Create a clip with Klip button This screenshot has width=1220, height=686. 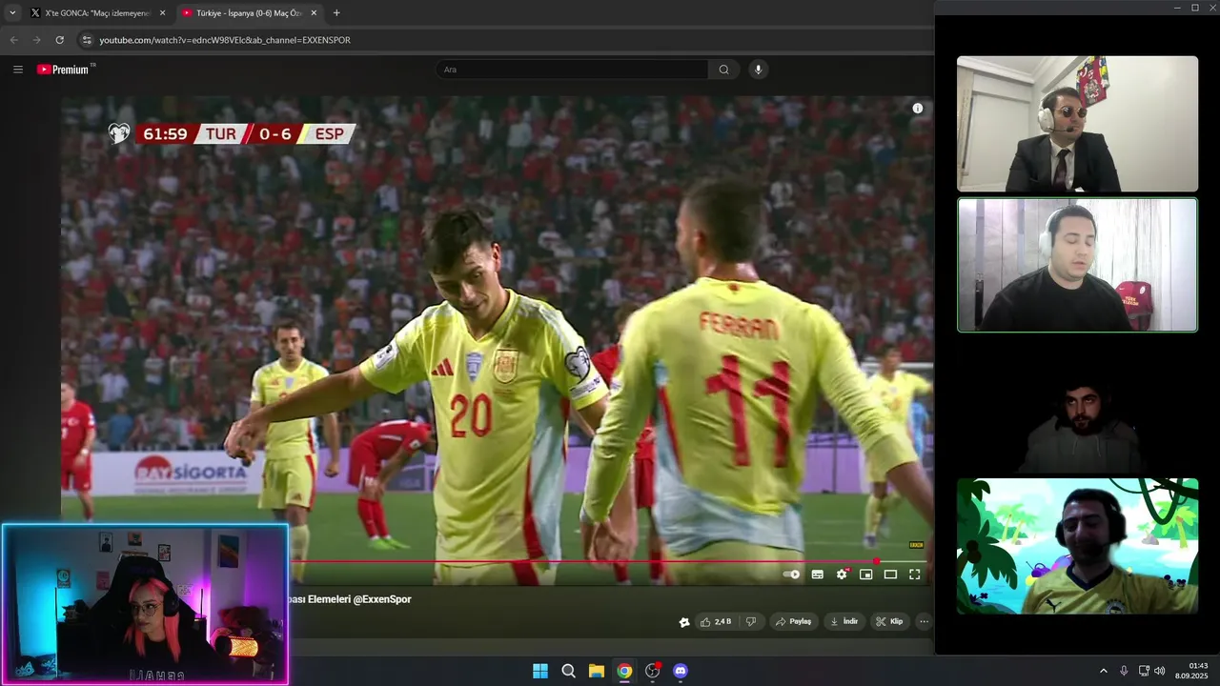coord(889,621)
